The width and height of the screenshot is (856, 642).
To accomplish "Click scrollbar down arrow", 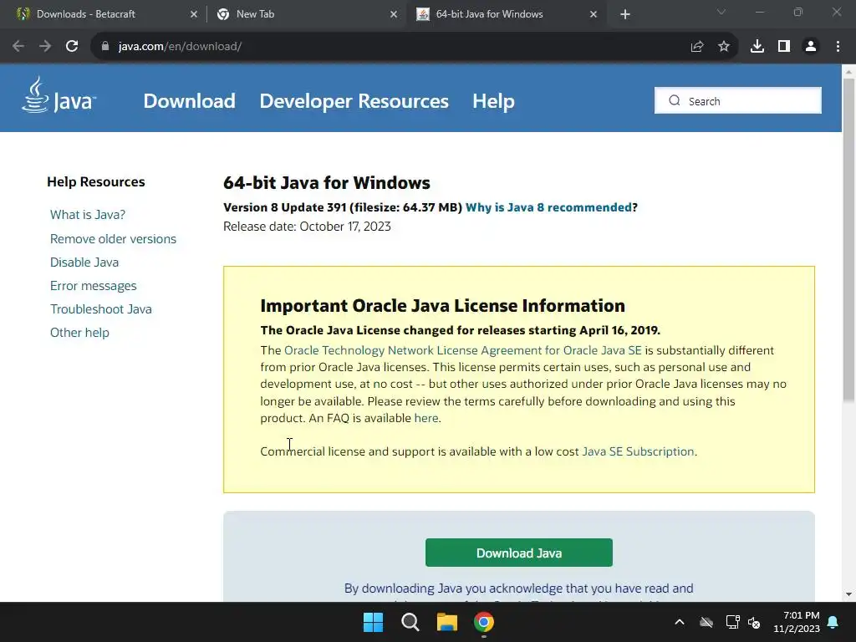I will [x=848, y=594].
